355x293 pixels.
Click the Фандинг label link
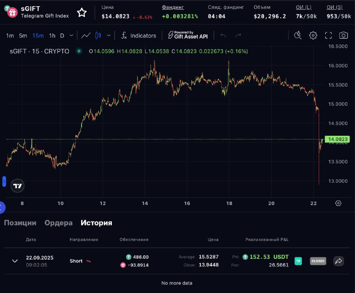[173, 7]
